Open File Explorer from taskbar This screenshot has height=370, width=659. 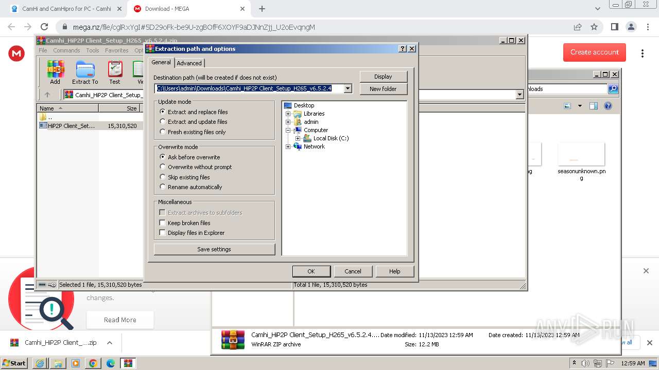tap(58, 363)
